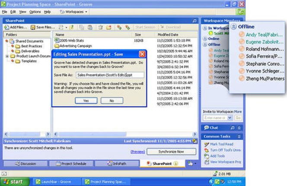Open the File menu
Screen dimensions: 287x186
[4, 12]
